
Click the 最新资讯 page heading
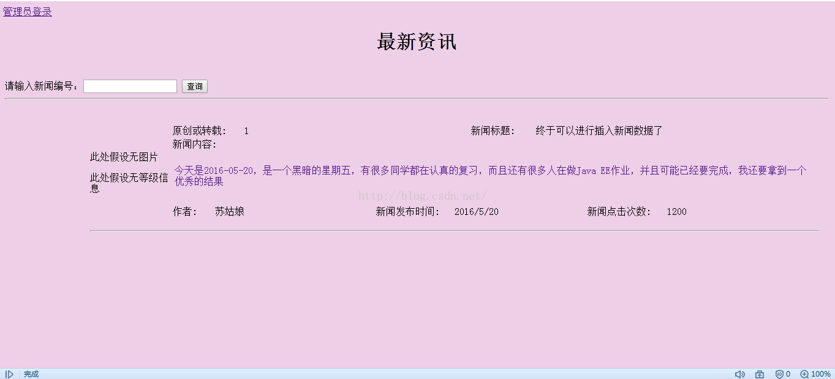pyautogui.click(x=417, y=42)
